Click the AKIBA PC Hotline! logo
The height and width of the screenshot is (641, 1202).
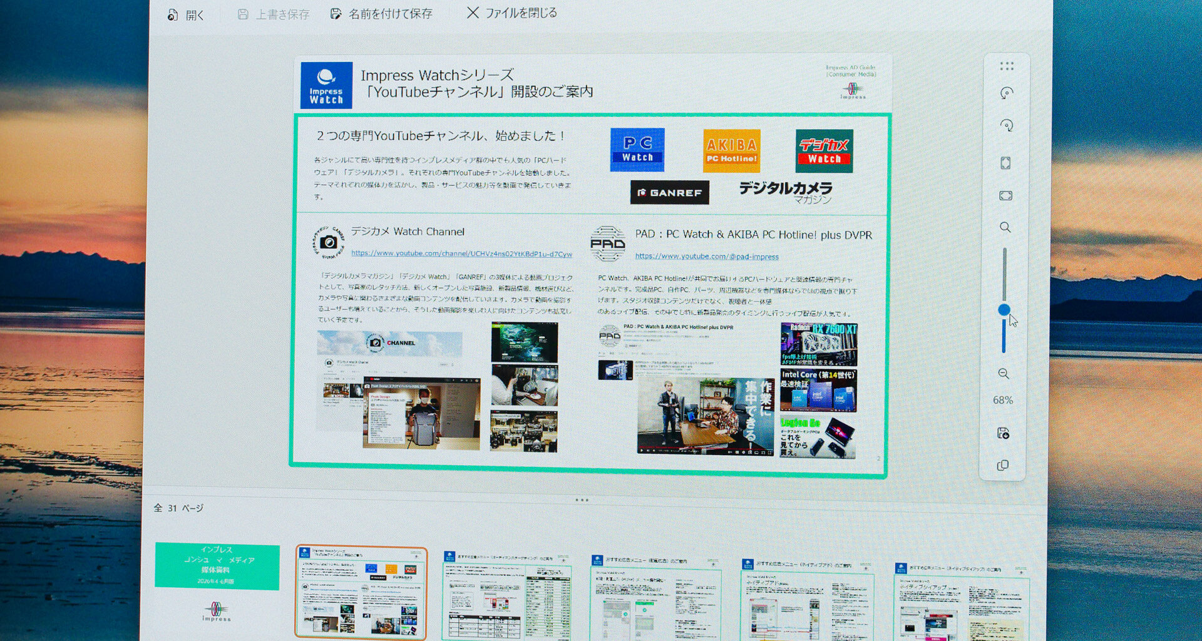coord(731,151)
